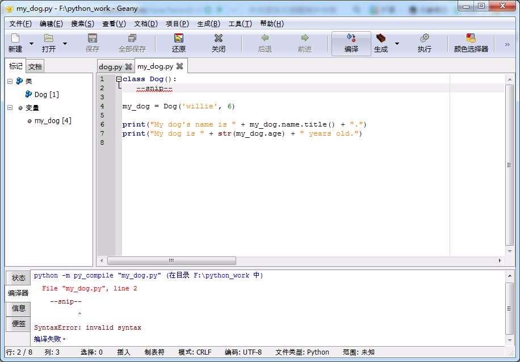Screen dimensions: 520x362
Task: Click the editor's scroll up arrow
Action: [x=510, y=79]
